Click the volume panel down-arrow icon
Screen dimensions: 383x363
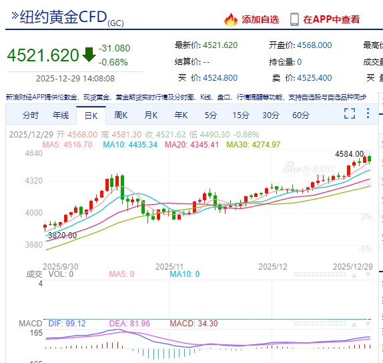(368, 276)
